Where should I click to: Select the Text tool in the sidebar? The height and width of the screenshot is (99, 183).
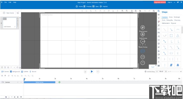[159, 18]
